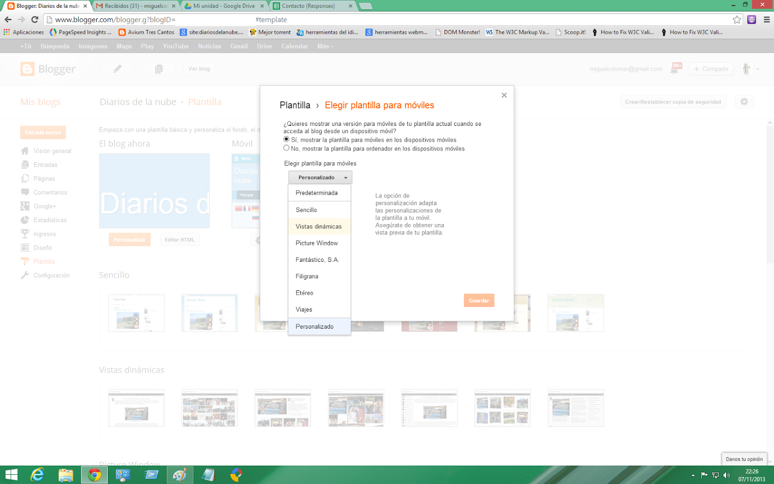Open Visión general in the sidebar
The height and width of the screenshot is (484, 774).
(46, 151)
